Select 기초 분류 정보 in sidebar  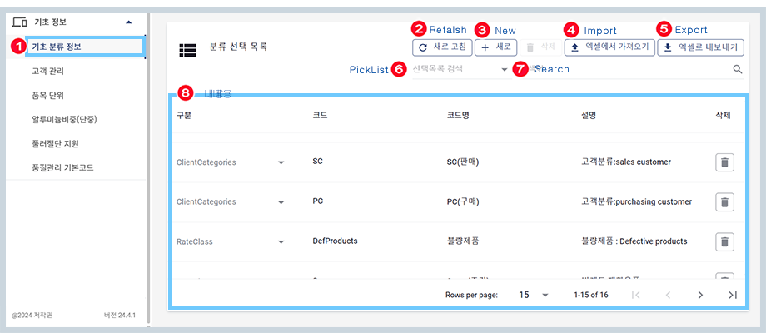[x=85, y=47]
